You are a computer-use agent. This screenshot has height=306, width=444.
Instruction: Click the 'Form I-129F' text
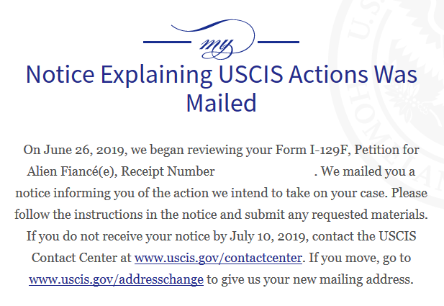[311, 150]
